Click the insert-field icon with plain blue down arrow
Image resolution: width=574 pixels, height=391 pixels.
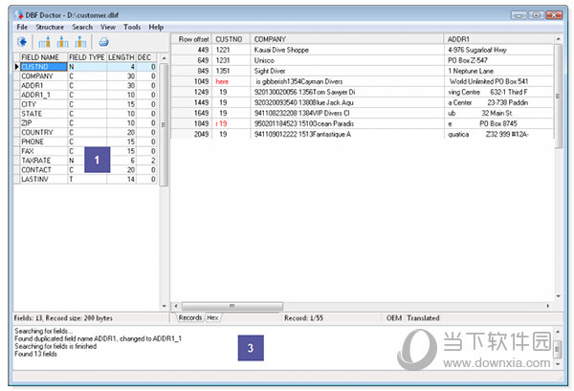[x=62, y=42]
